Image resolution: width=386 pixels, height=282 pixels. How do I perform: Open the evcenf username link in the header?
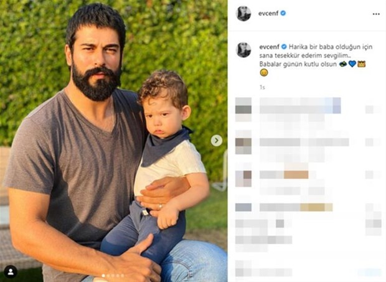pos(268,13)
